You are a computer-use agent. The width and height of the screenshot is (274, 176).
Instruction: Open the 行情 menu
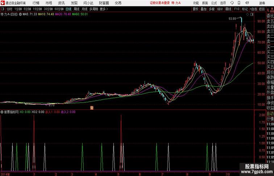point(36,3)
